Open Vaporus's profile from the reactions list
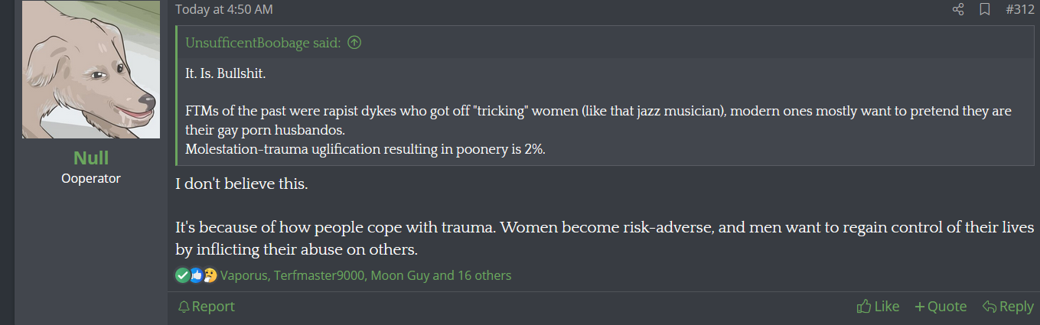1040x325 pixels. [x=243, y=275]
